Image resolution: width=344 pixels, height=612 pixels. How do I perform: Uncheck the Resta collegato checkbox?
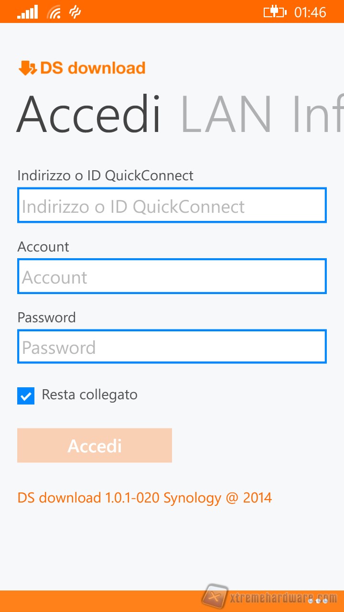click(x=26, y=396)
